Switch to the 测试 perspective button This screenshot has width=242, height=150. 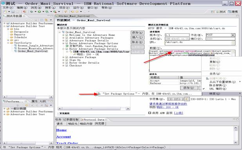pos(221,12)
